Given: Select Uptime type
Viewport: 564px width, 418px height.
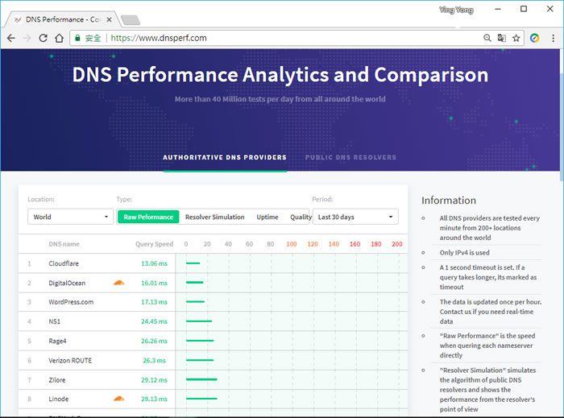Looking at the screenshot, I should point(267,217).
